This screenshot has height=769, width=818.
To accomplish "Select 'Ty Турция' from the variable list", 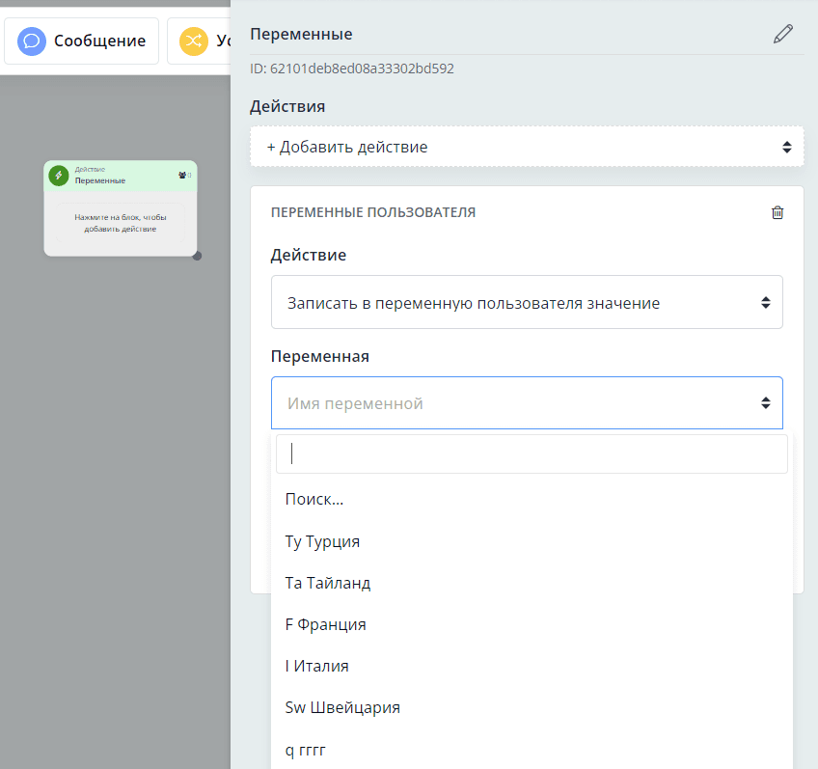I will pos(323,541).
